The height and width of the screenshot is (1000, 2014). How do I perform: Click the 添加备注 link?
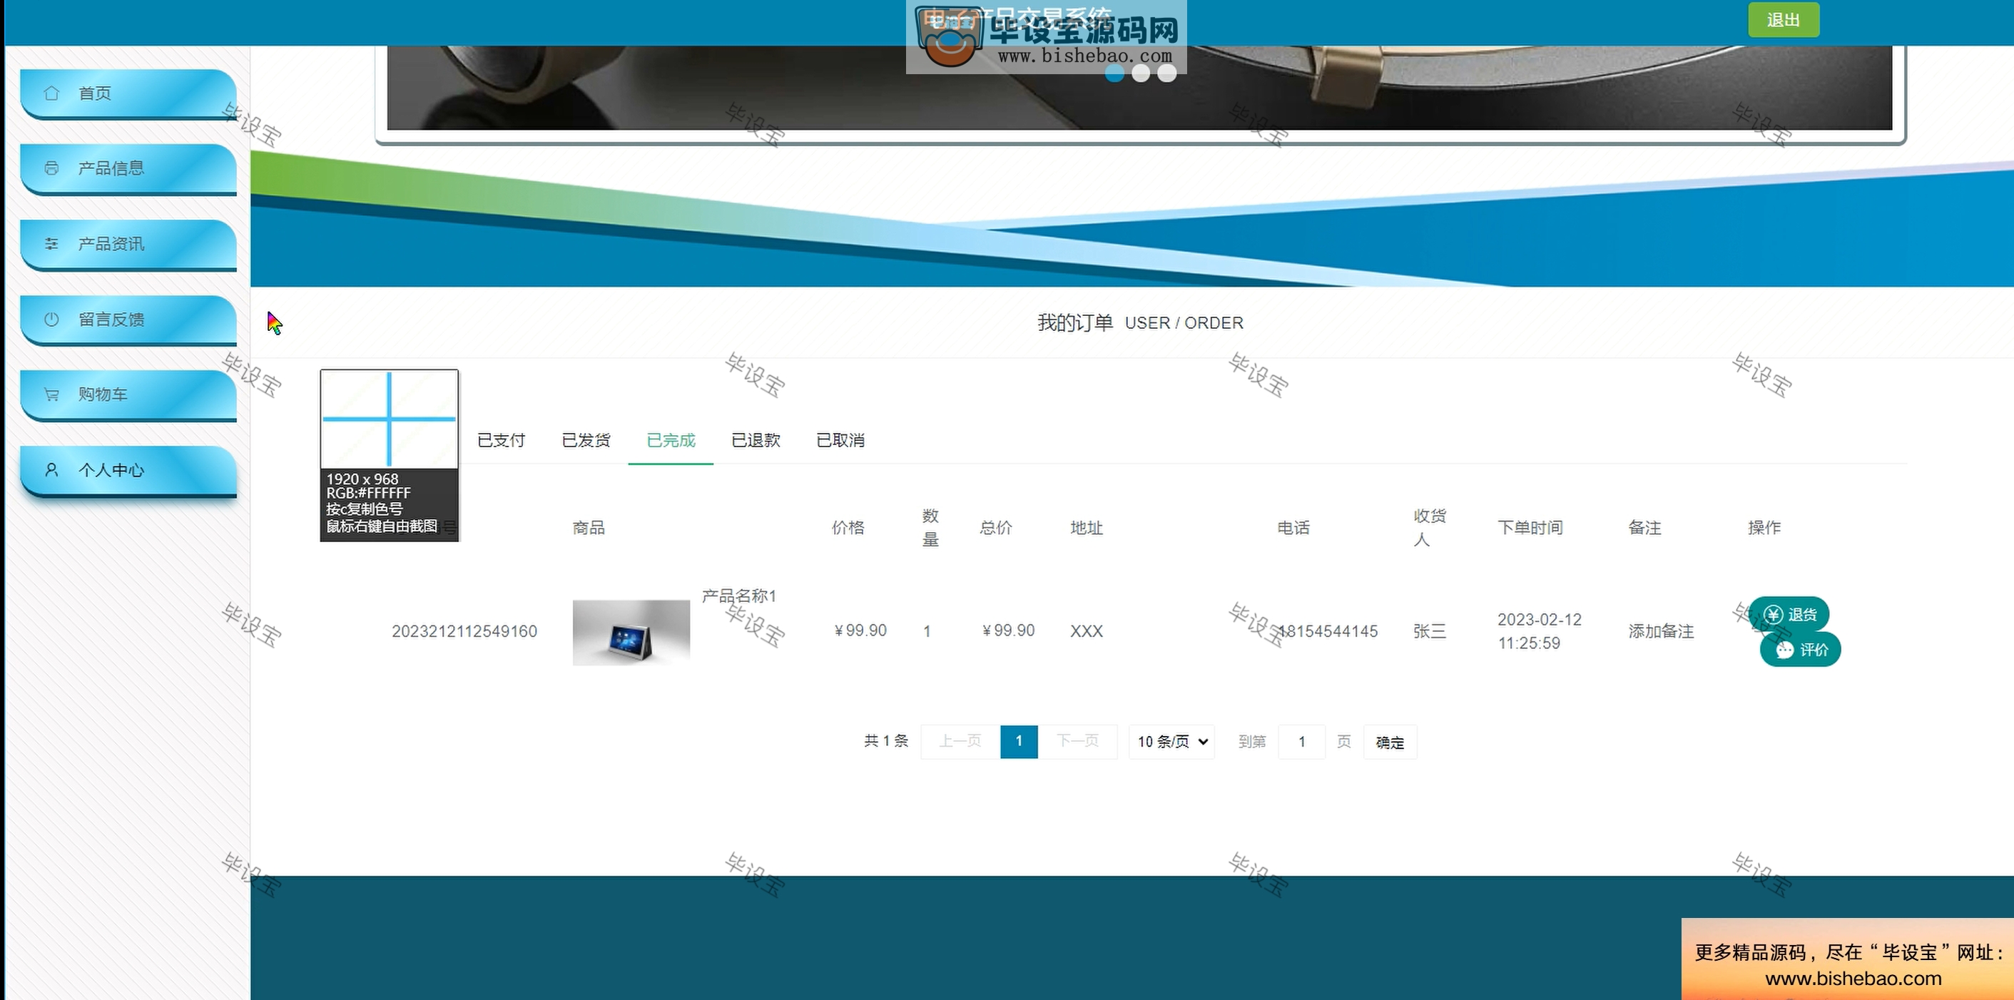1662,631
